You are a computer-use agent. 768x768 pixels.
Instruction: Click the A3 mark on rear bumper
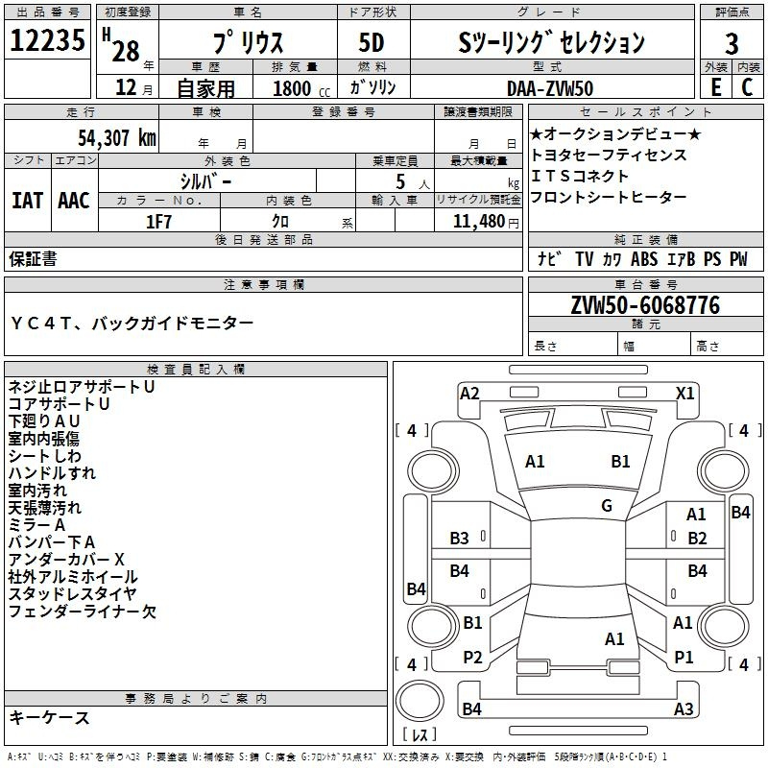point(684,708)
